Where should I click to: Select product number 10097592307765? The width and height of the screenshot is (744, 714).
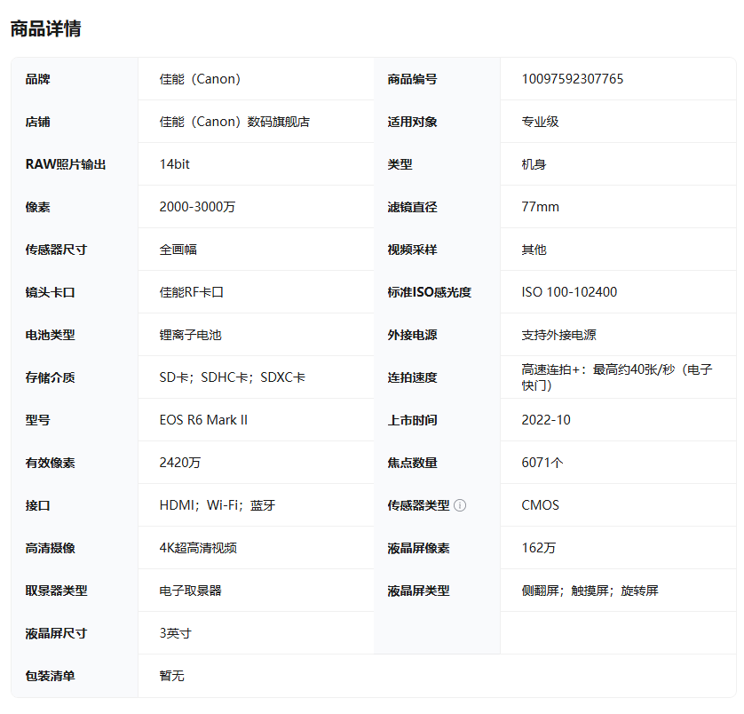(x=573, y=79)
